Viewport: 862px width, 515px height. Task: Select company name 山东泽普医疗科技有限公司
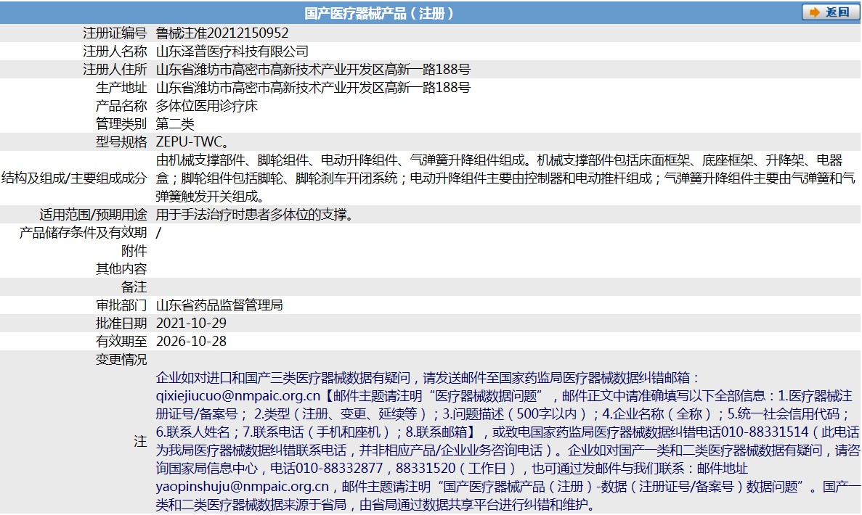click(232, 51)
